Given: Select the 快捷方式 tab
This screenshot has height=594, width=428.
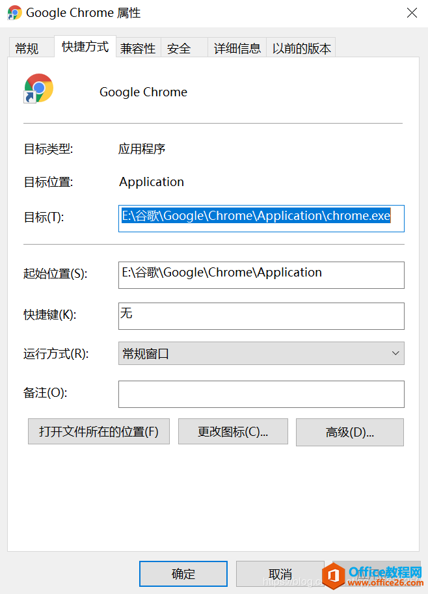Looking at the screenshot, I should coord(85,47).
